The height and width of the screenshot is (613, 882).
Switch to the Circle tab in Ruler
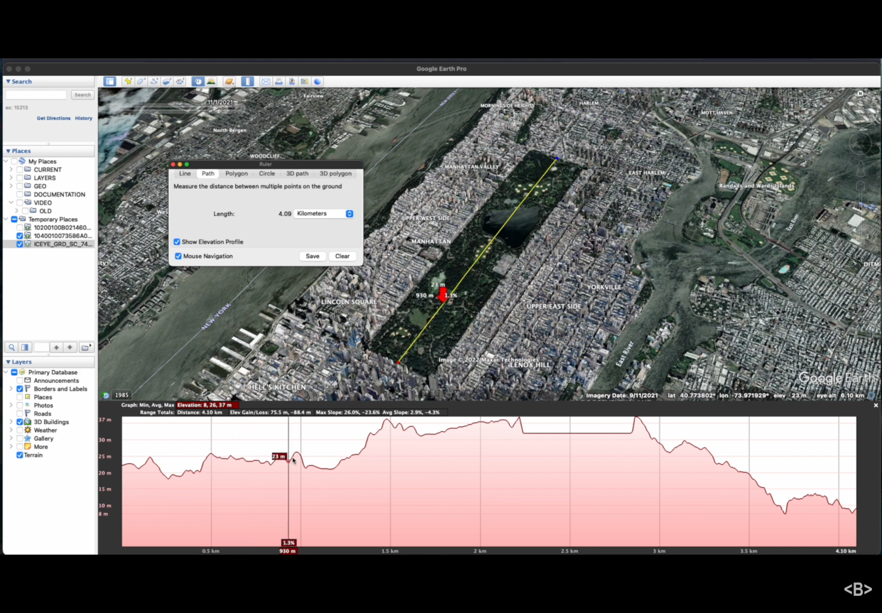coord(267,174)
